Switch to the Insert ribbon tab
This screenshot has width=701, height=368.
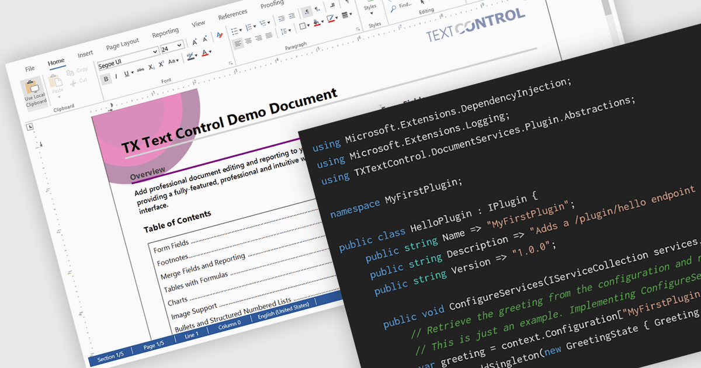pyautogui.click(x=85, y=54)
